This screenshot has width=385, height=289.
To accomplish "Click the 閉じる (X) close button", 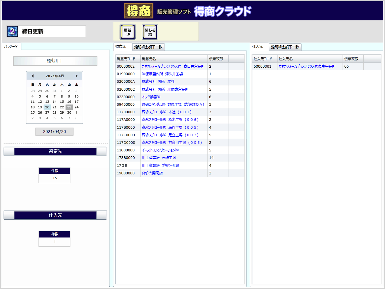I will click(x=150, y=32).
